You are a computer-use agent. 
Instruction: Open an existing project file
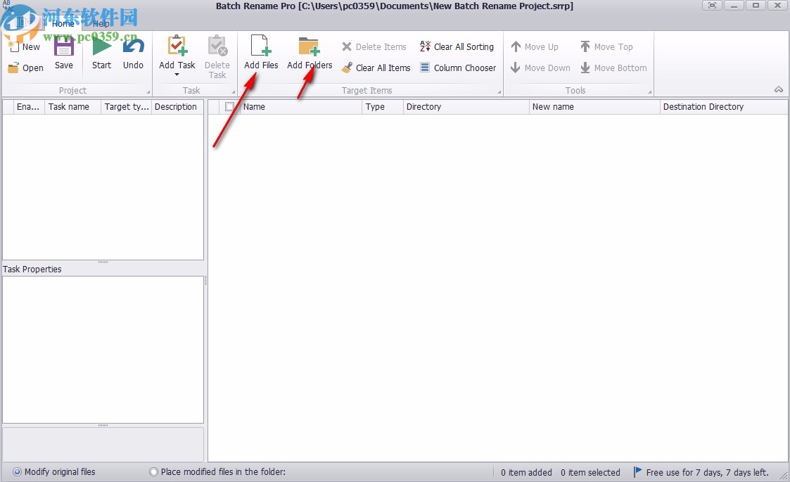tap(26, 68)
